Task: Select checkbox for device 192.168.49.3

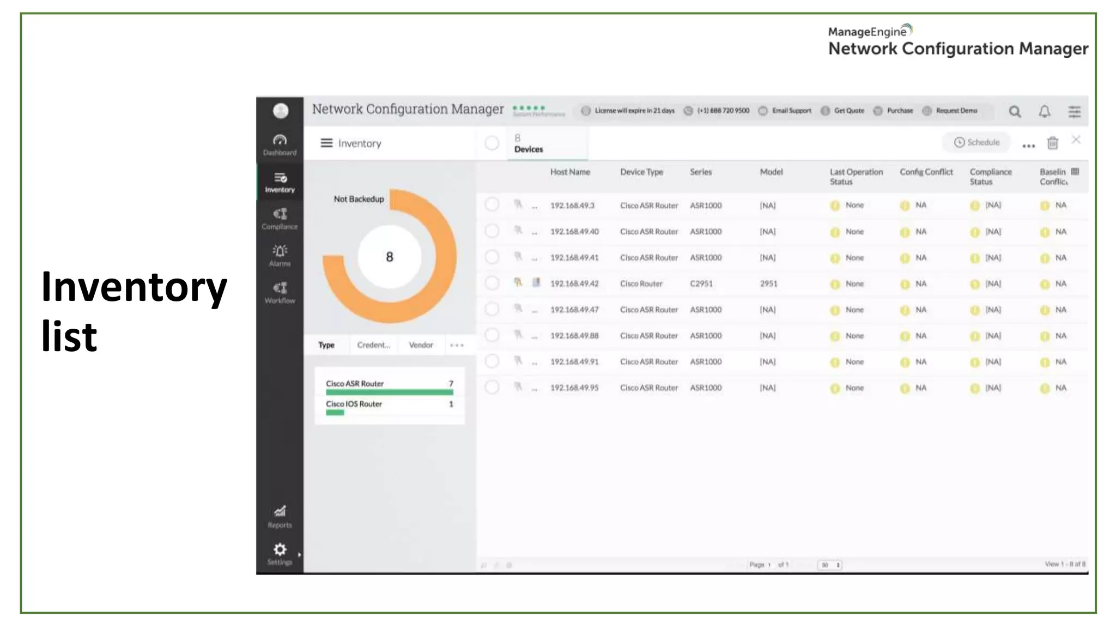Action: pos(492,205)
